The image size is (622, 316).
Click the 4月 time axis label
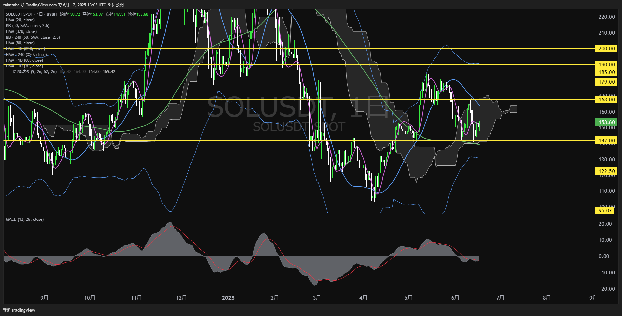point(363,298)
